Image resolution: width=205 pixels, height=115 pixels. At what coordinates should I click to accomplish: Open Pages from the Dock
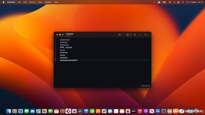pyautogui.click(x=98, y=111)
